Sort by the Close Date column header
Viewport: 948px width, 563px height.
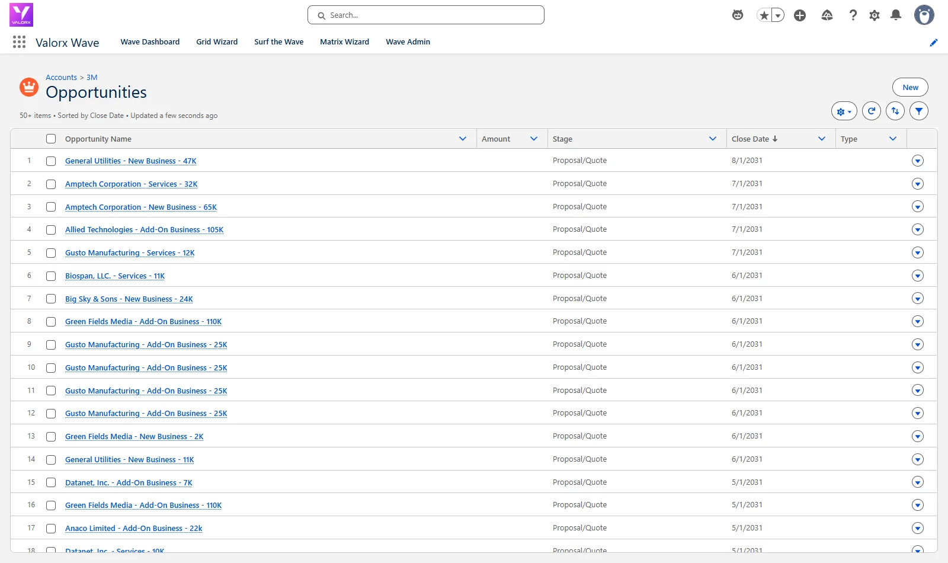(x=754, y=139)
